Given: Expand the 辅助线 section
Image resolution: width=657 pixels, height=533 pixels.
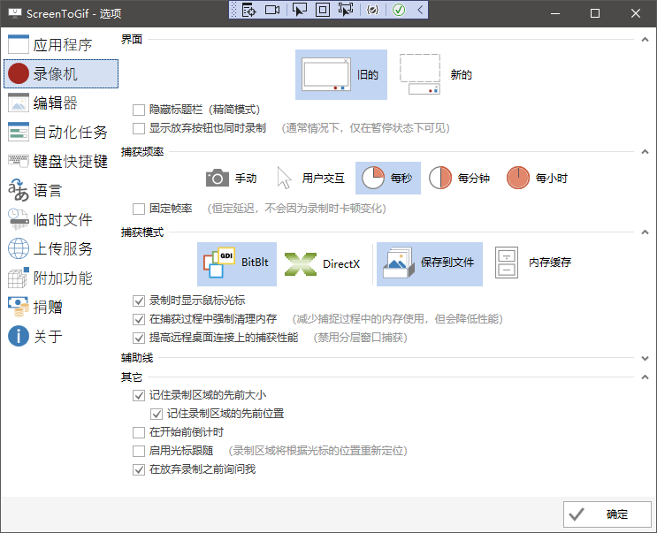Looking at the screenshot, I should click(x=645, y=358).
